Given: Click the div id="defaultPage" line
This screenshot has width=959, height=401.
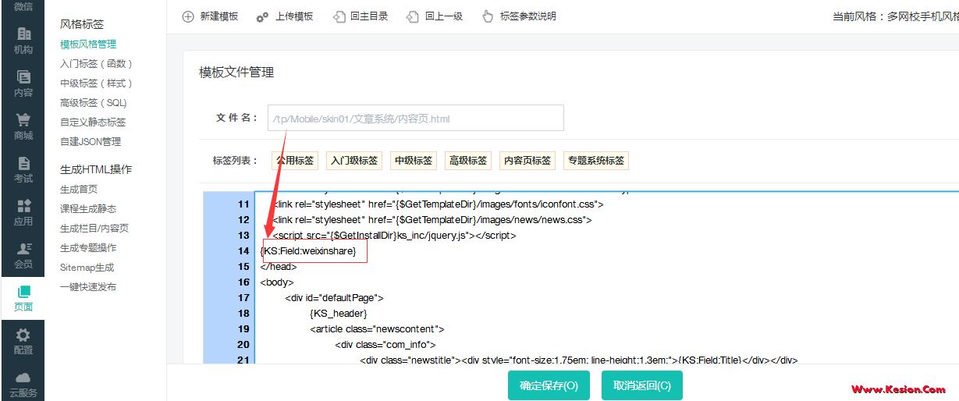Looking at the screenshot, I should pos(334,298).
